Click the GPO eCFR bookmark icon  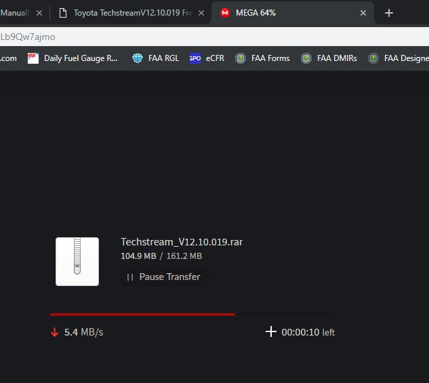coord(195,58)
